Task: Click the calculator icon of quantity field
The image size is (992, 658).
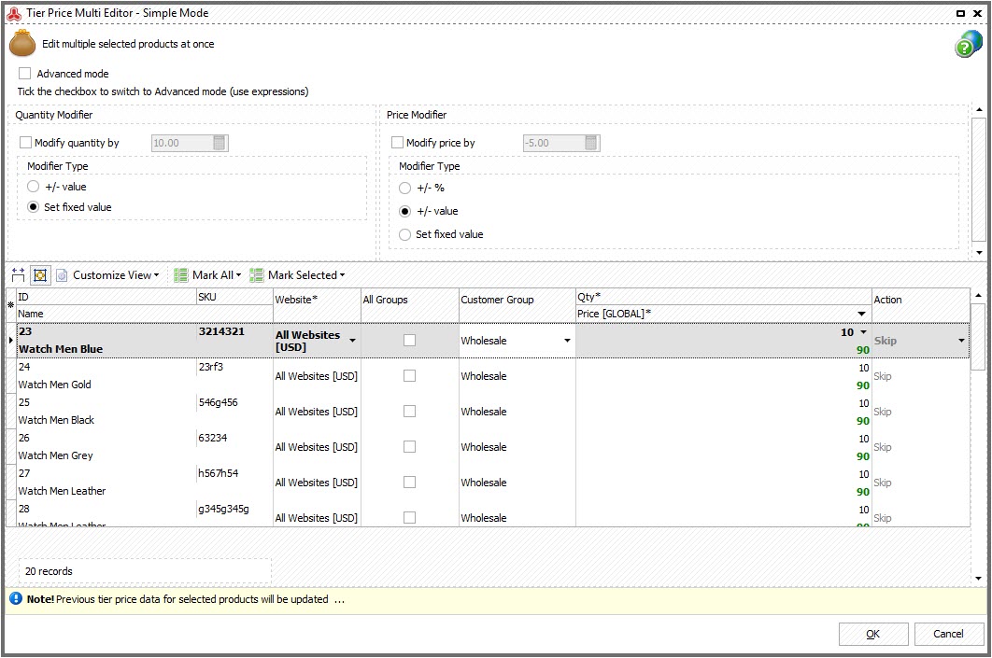Action: point(219,143)
